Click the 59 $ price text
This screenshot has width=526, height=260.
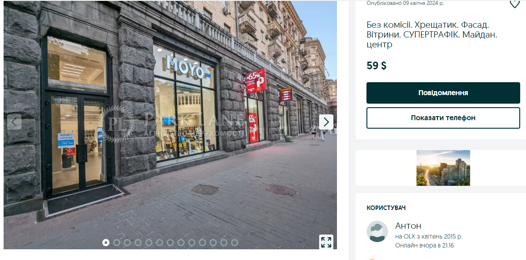pos(376,66)
